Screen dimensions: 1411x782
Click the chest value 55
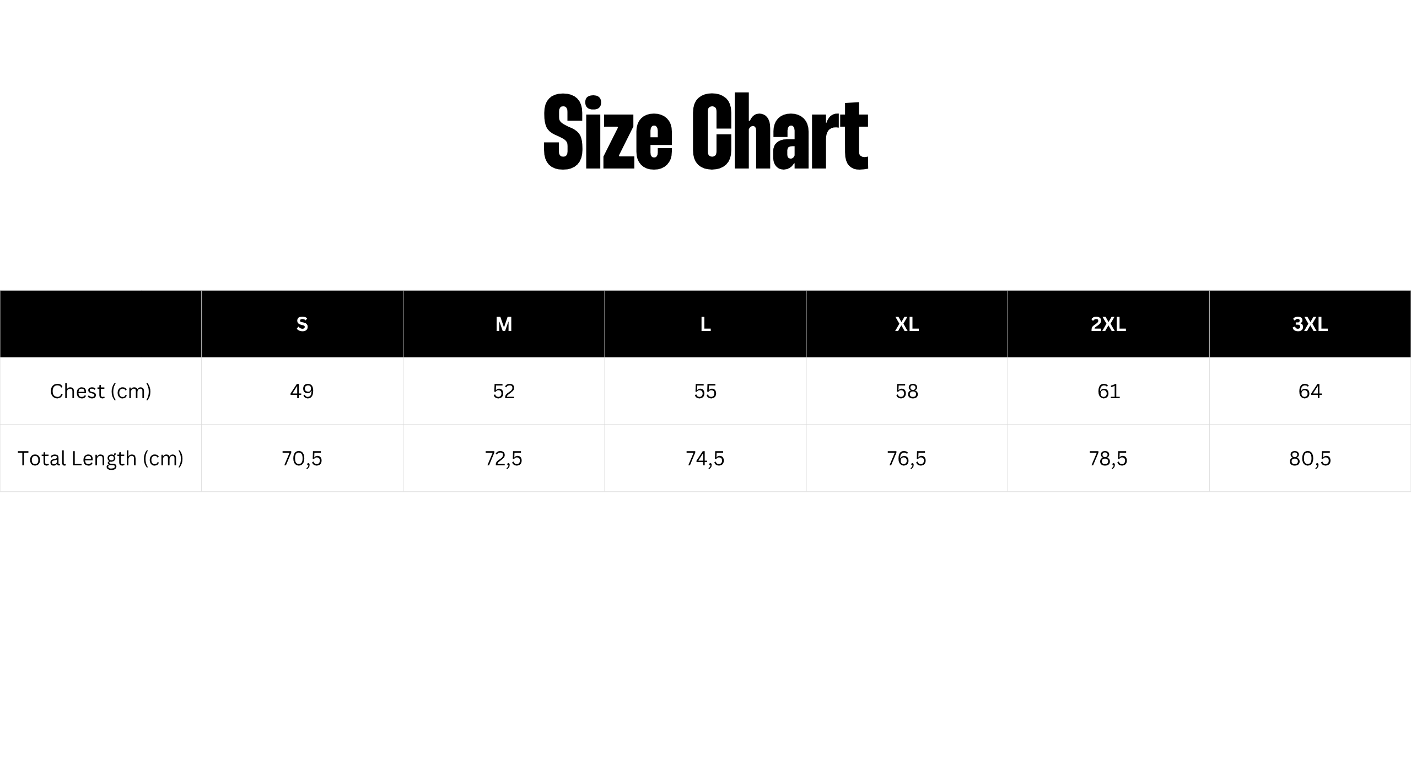(x=705, y=392)
